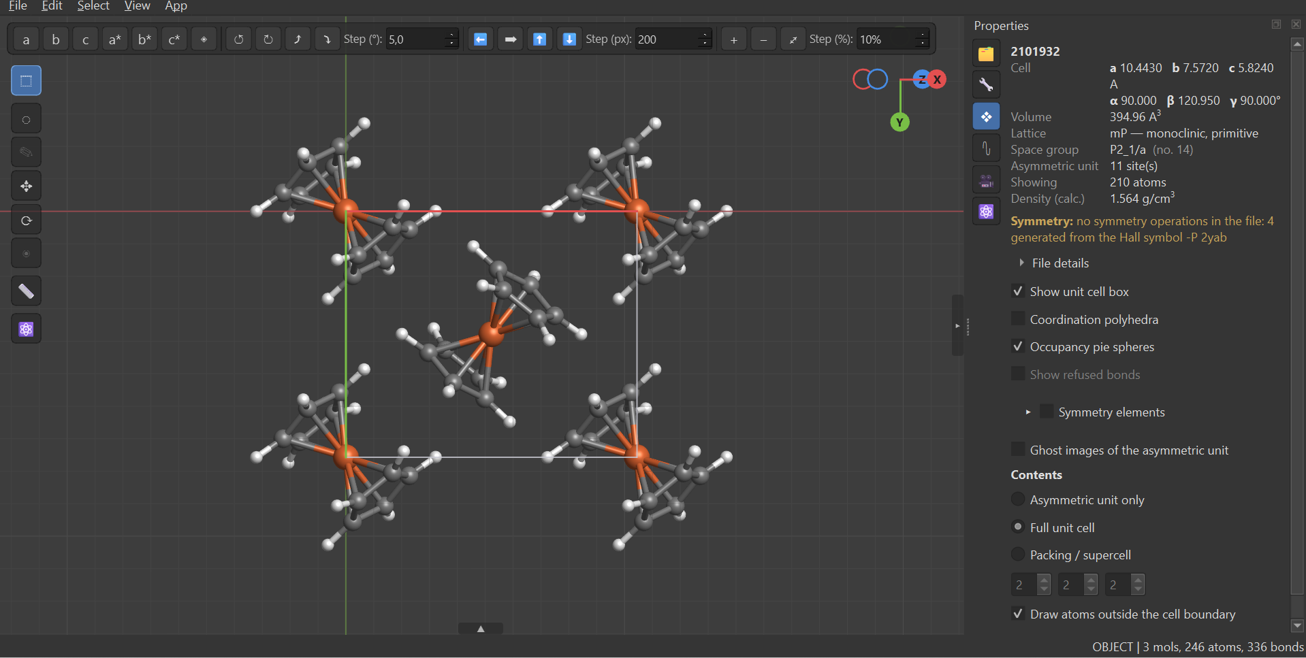Enable Symmetry elements checkbox
The width and height of the screenshot is (1306, 658).
1047,412
